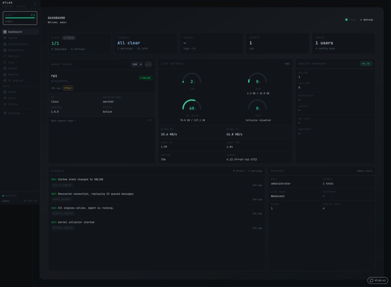Open the Admin tools link
Viewport: 391px width, 287px height.
364,171
